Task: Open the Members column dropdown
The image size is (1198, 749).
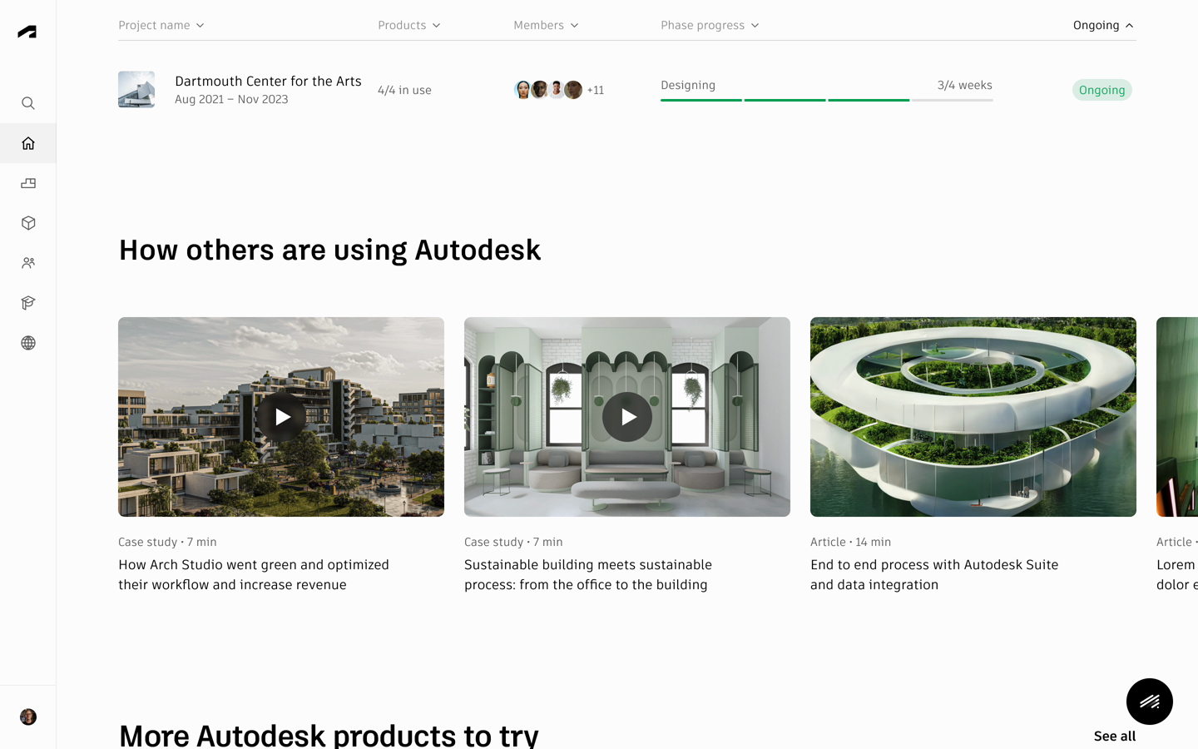Action: pyautogui.click(x=546, y=25)
